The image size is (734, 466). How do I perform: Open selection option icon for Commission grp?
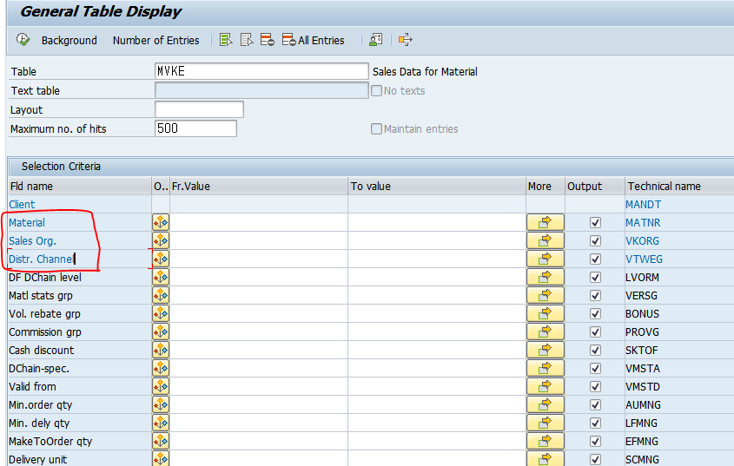[x=161, y=331]
